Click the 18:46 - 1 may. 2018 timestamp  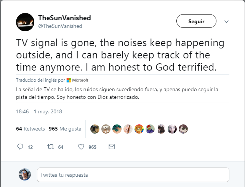[39, 112]
